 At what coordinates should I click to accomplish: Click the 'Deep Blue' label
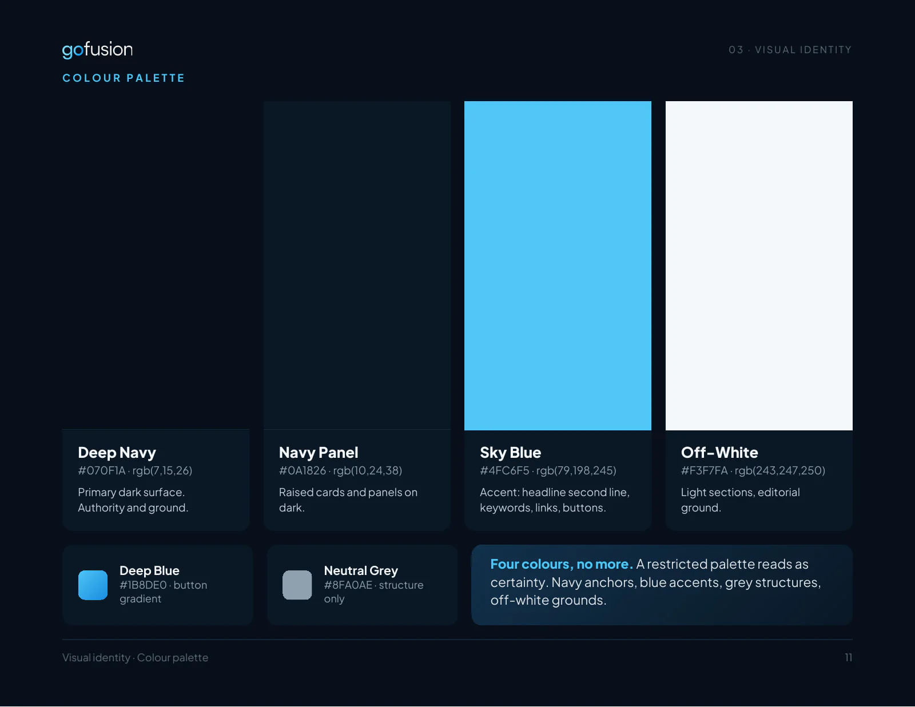tap(149, 570)
